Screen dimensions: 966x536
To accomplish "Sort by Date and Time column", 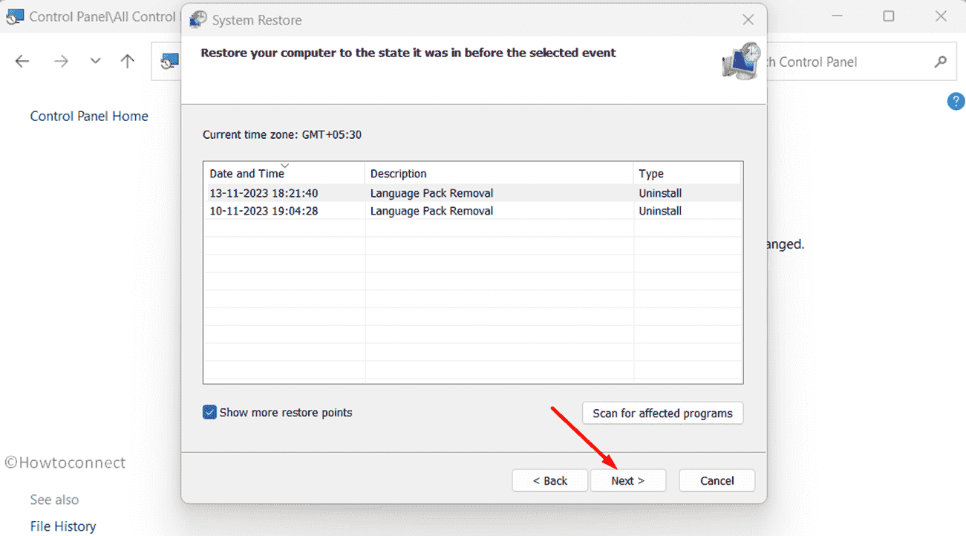I will pyautogui.click(x=247, y=174).
